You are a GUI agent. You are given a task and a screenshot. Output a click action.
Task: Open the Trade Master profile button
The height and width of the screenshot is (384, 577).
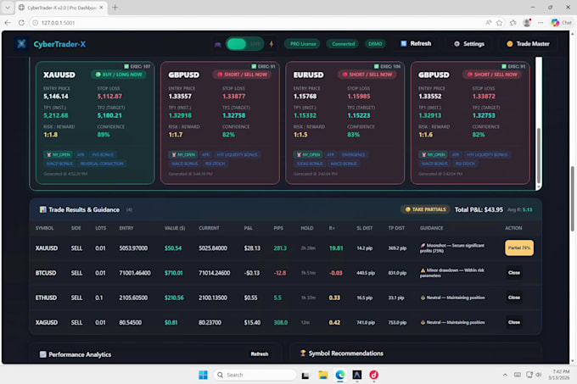coord(528,44)
